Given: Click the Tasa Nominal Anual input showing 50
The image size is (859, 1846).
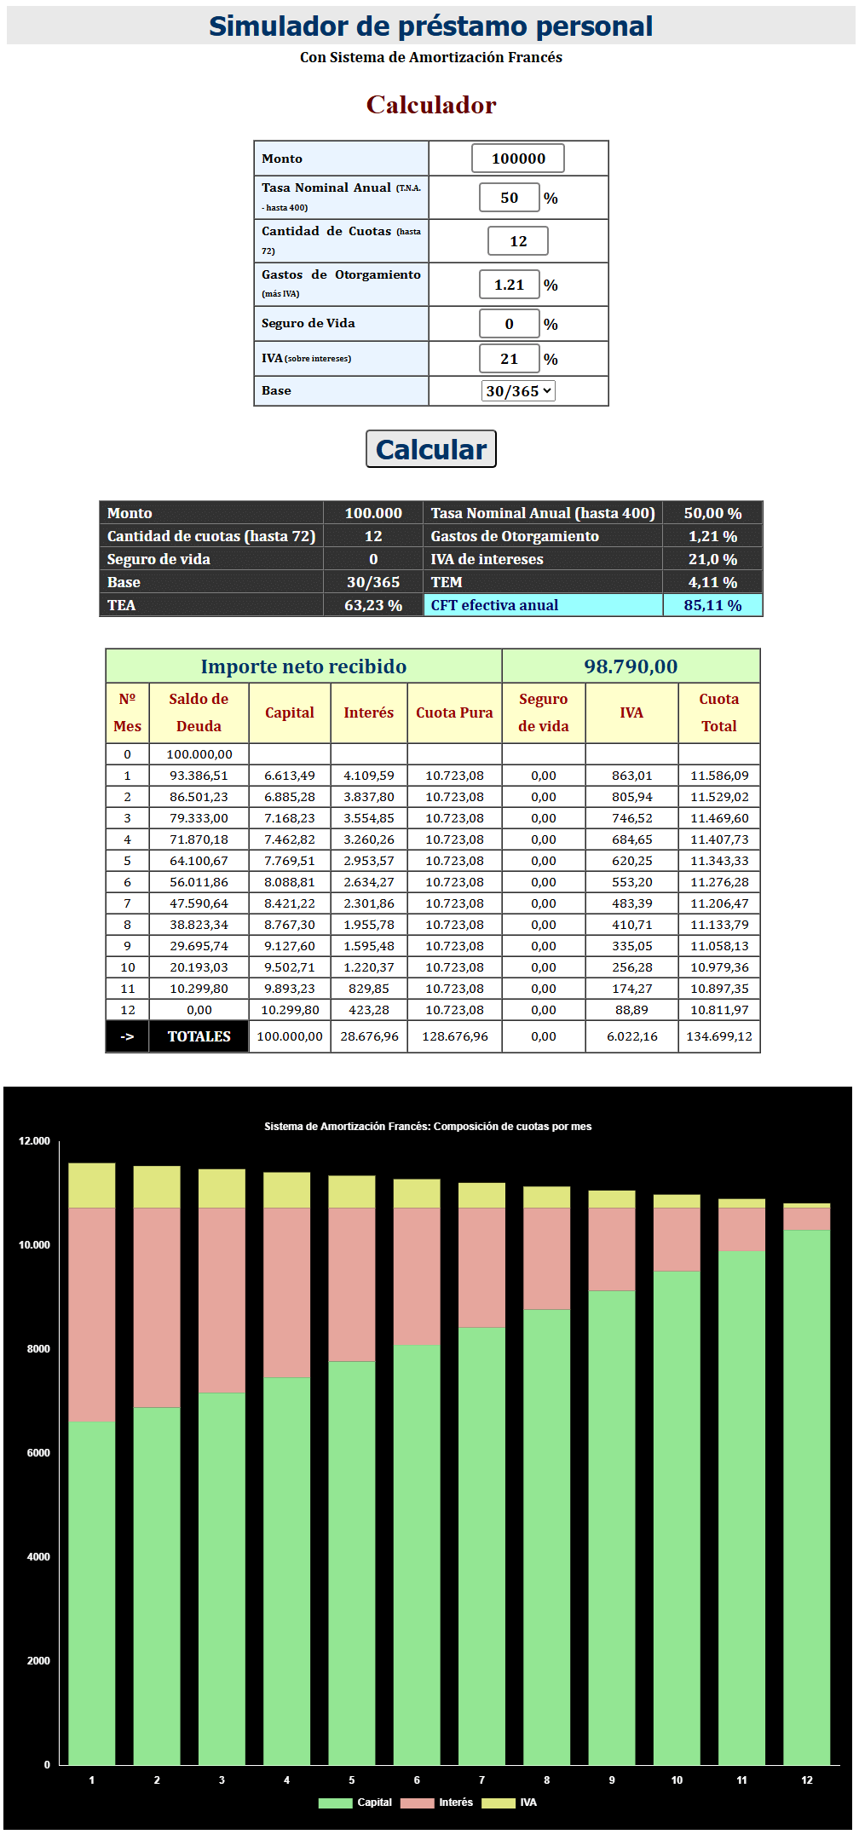Looking at the screenshot, I should (x=510, y=198).
